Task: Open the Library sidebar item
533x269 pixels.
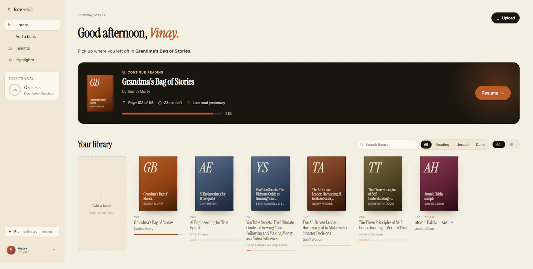Action: [x=32, y=25]
